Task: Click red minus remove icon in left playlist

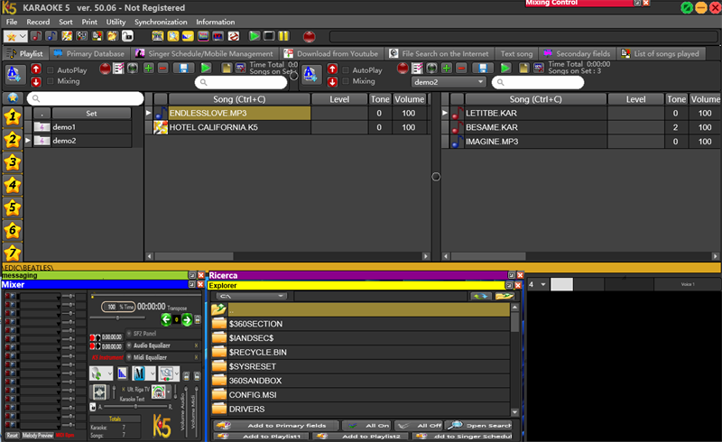Action: (162, 69)
